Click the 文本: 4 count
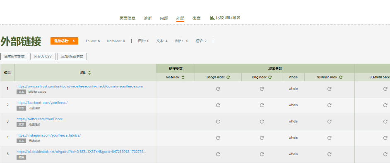Screen dimensions: 390x163 tap(162, 41)
